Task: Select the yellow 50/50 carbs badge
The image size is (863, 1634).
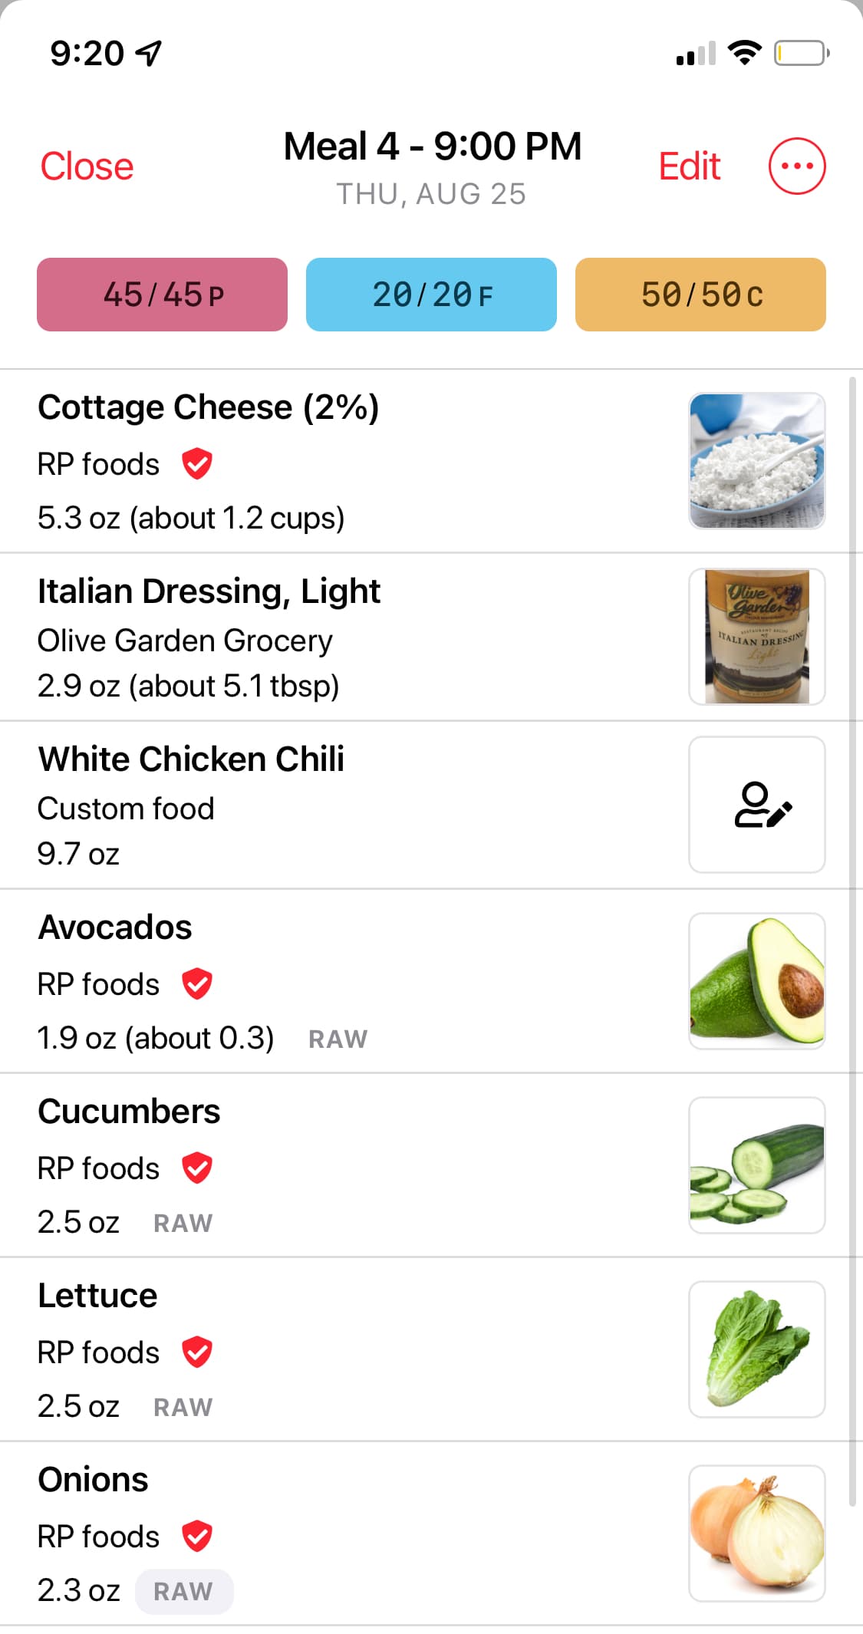Action: click(x=700, y=295)
